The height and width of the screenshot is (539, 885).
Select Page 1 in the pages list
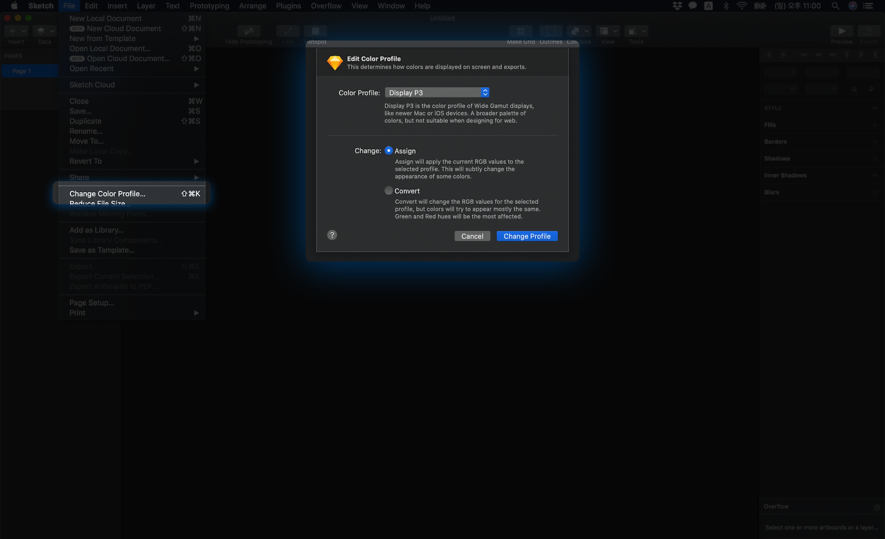30,71
